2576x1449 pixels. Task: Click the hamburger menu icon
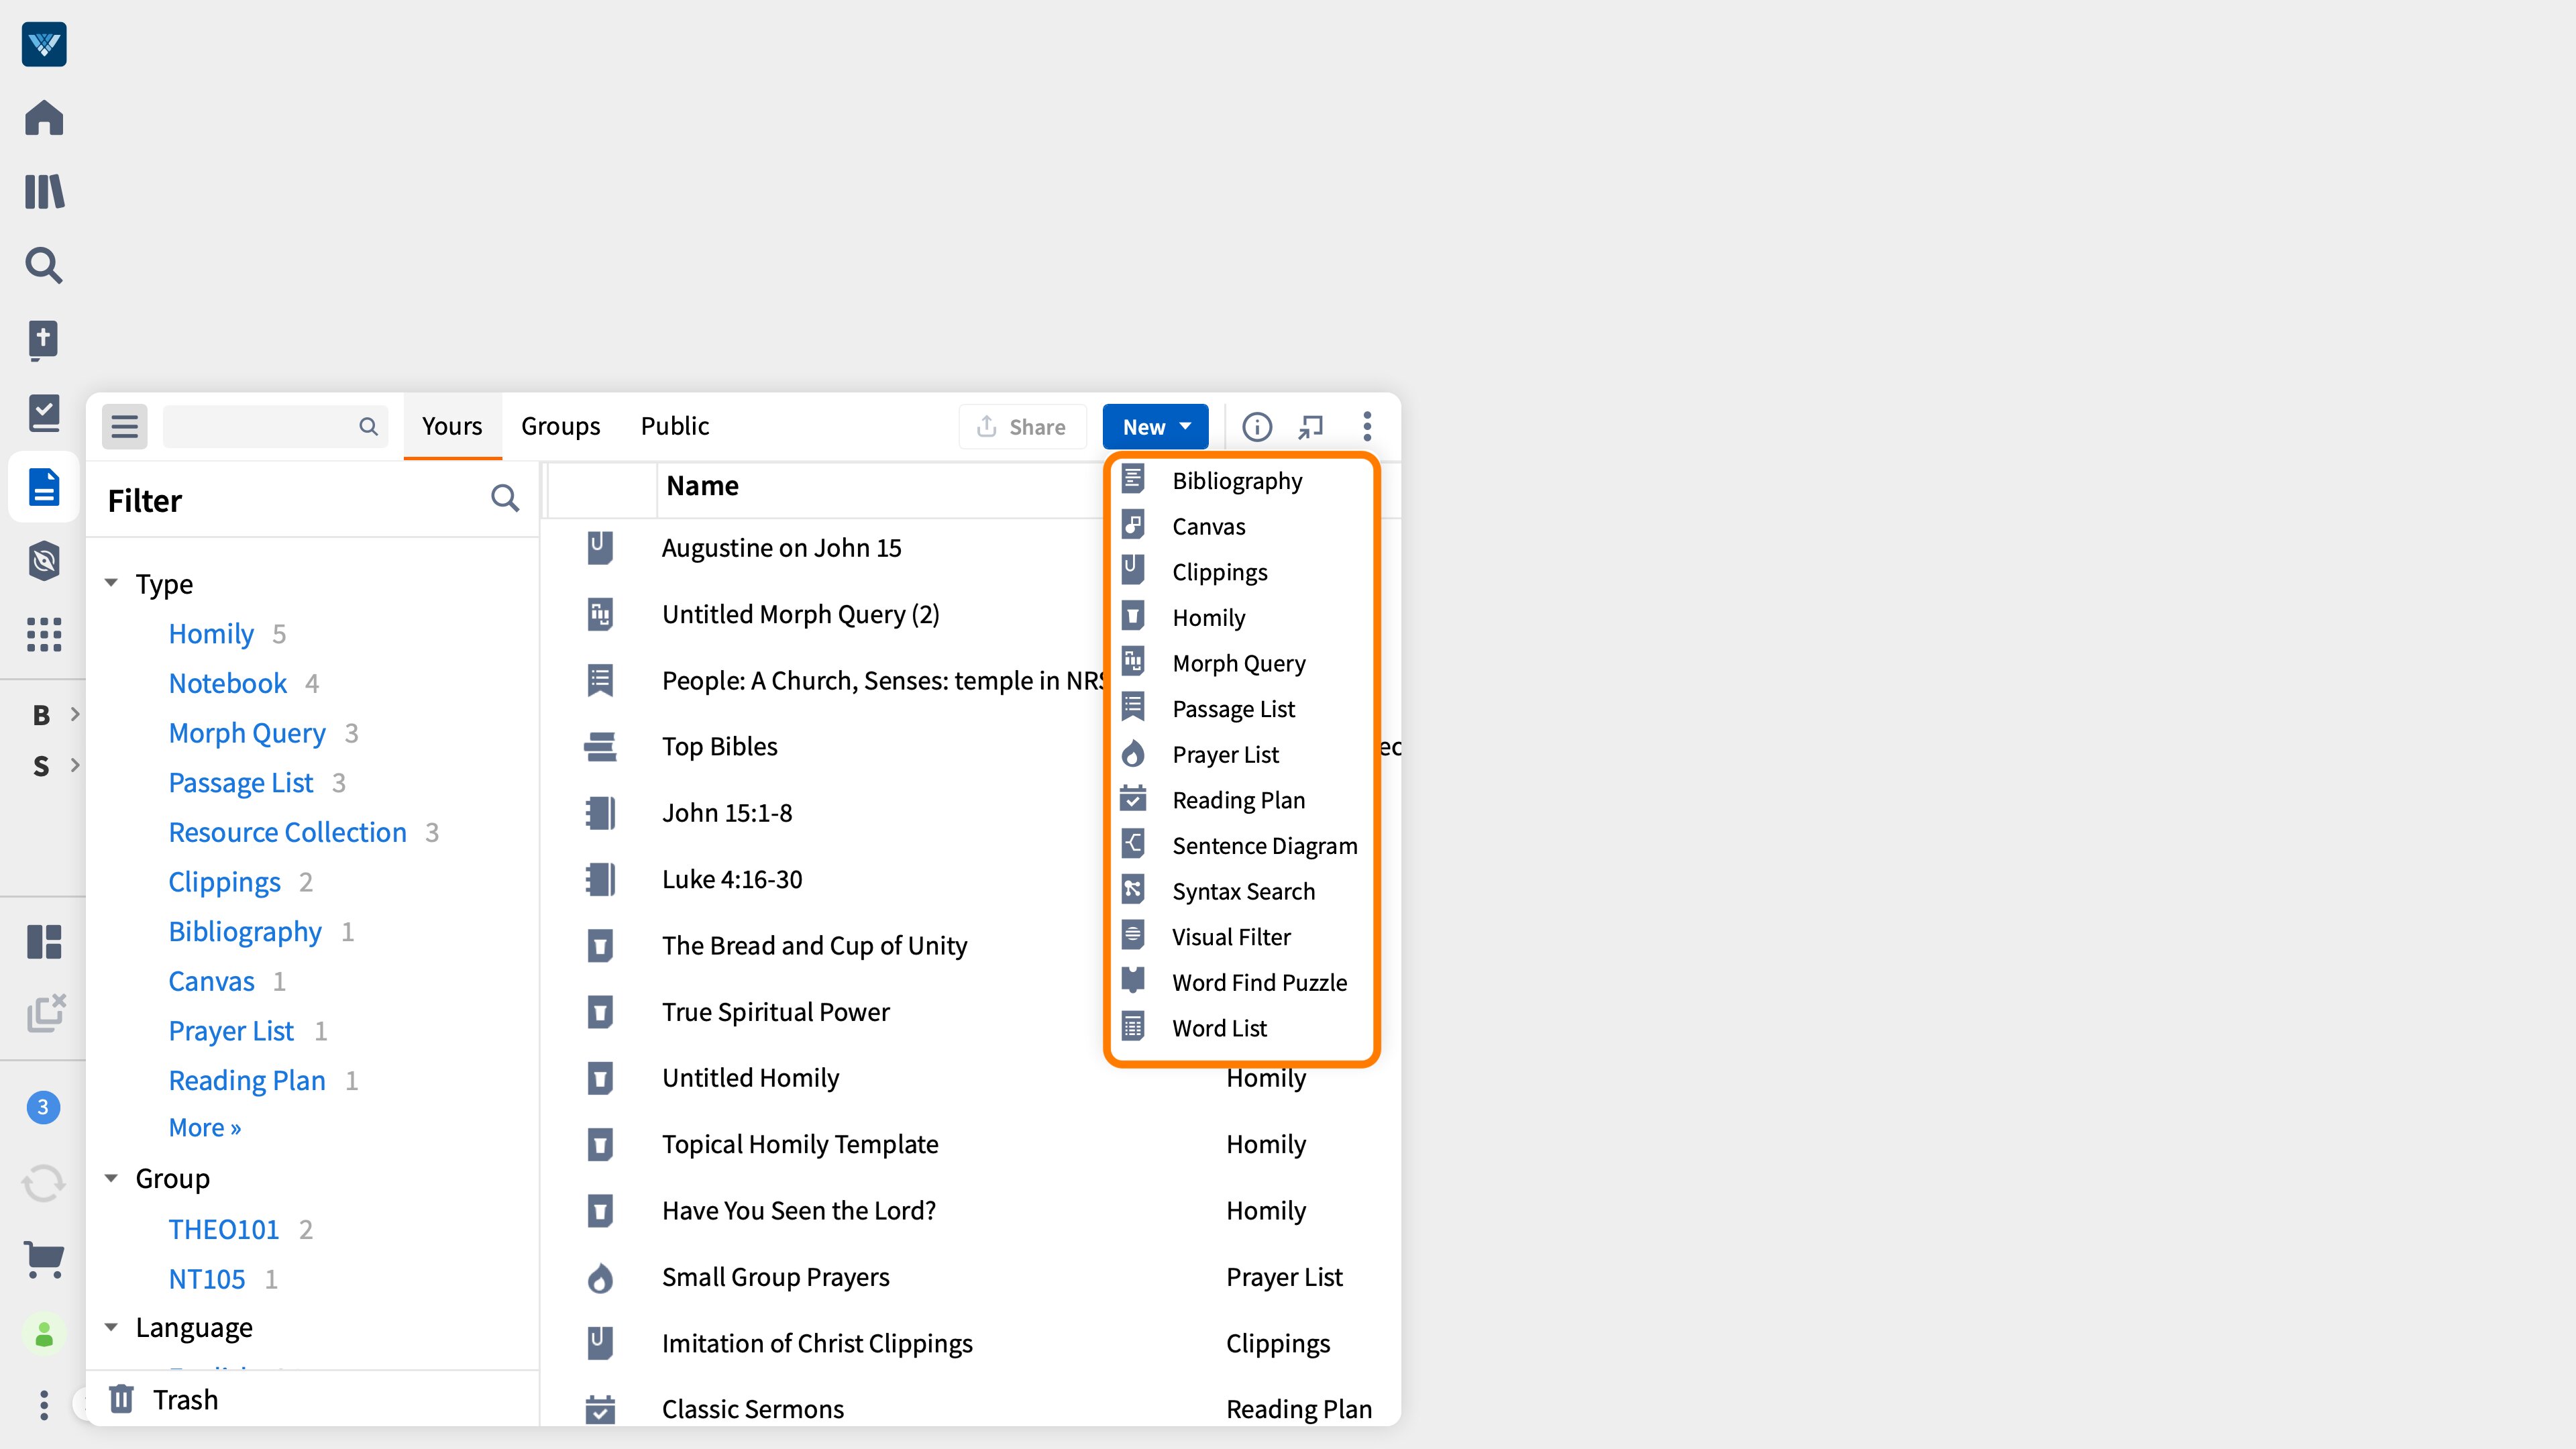click(124, 426)
